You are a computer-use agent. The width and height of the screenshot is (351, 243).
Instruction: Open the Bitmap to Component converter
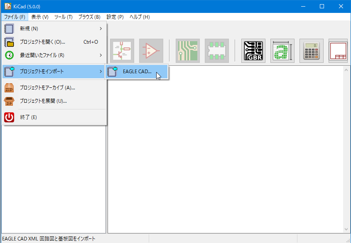pos(282,51)
